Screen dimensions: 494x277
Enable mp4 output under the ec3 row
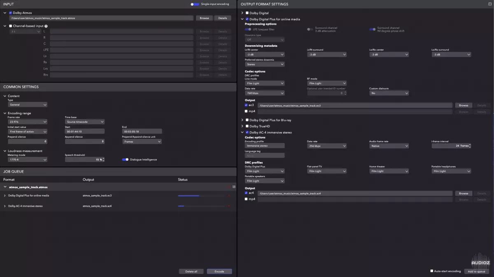pos(246,111)
